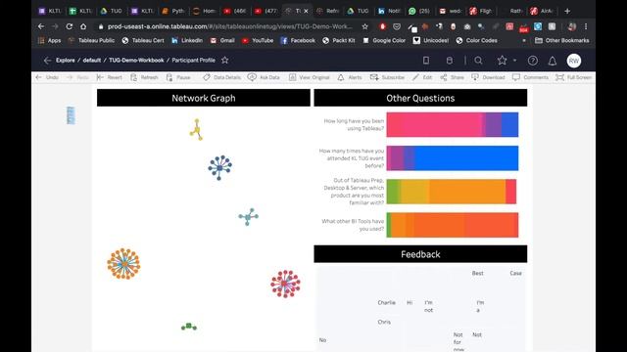Switch to the Pyth browser tab

point(173,11)
